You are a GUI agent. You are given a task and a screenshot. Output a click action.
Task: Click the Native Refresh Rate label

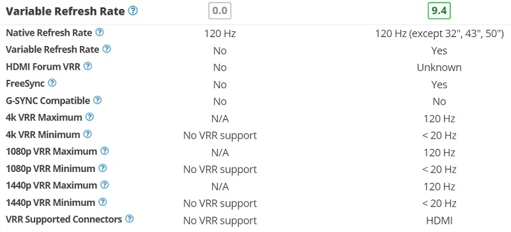coord(49,33)
